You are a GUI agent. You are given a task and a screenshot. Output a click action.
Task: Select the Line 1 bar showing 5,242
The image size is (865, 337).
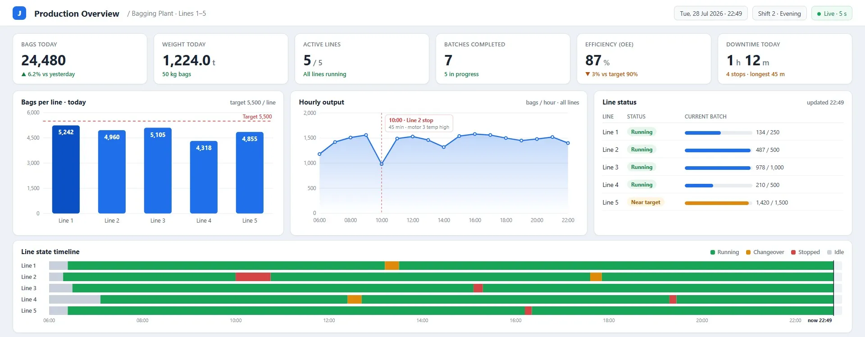(66, 169)
